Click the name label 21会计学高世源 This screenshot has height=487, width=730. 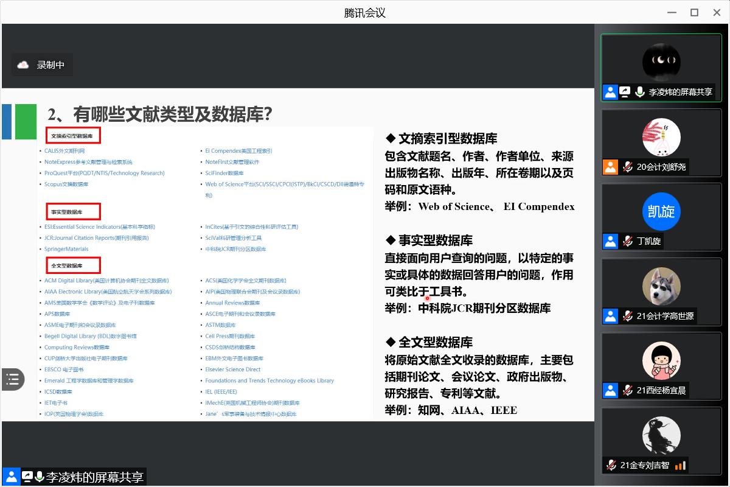coord(665,316)
